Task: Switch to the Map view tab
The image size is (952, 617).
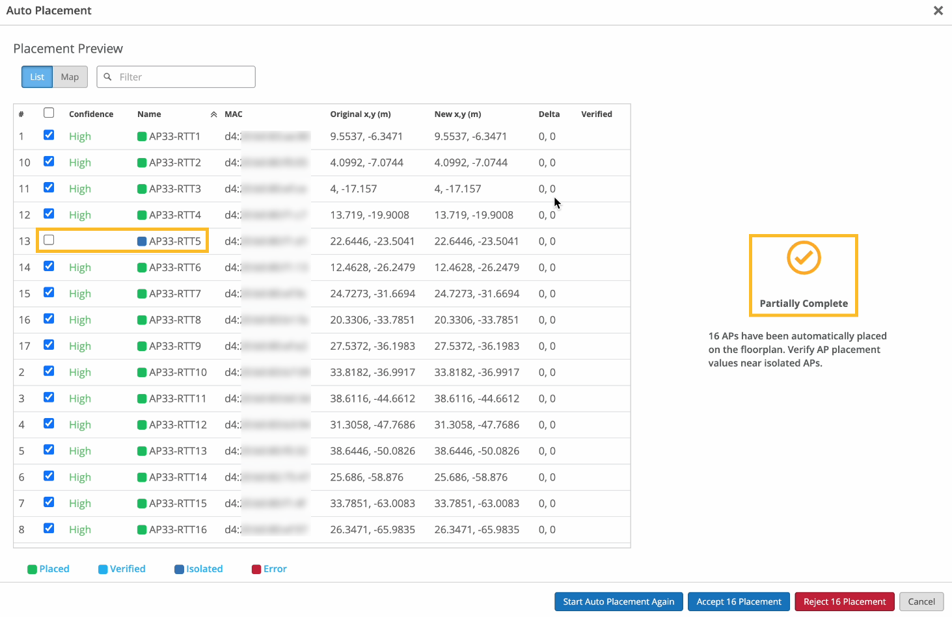Action: tap(70, 77)
